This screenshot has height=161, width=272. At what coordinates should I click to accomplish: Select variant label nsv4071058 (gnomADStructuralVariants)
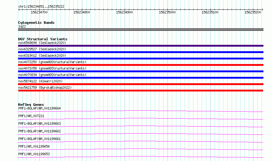pos(52,68)
